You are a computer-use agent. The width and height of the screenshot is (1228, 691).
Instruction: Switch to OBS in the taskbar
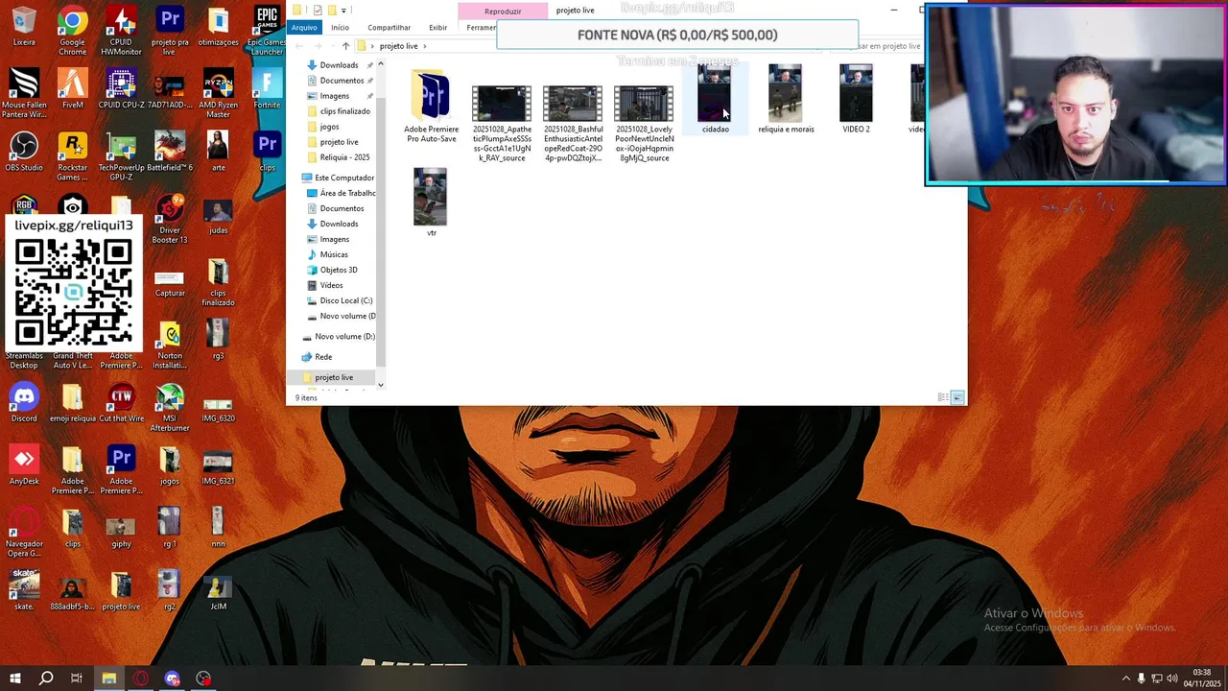tap(203, 679)
